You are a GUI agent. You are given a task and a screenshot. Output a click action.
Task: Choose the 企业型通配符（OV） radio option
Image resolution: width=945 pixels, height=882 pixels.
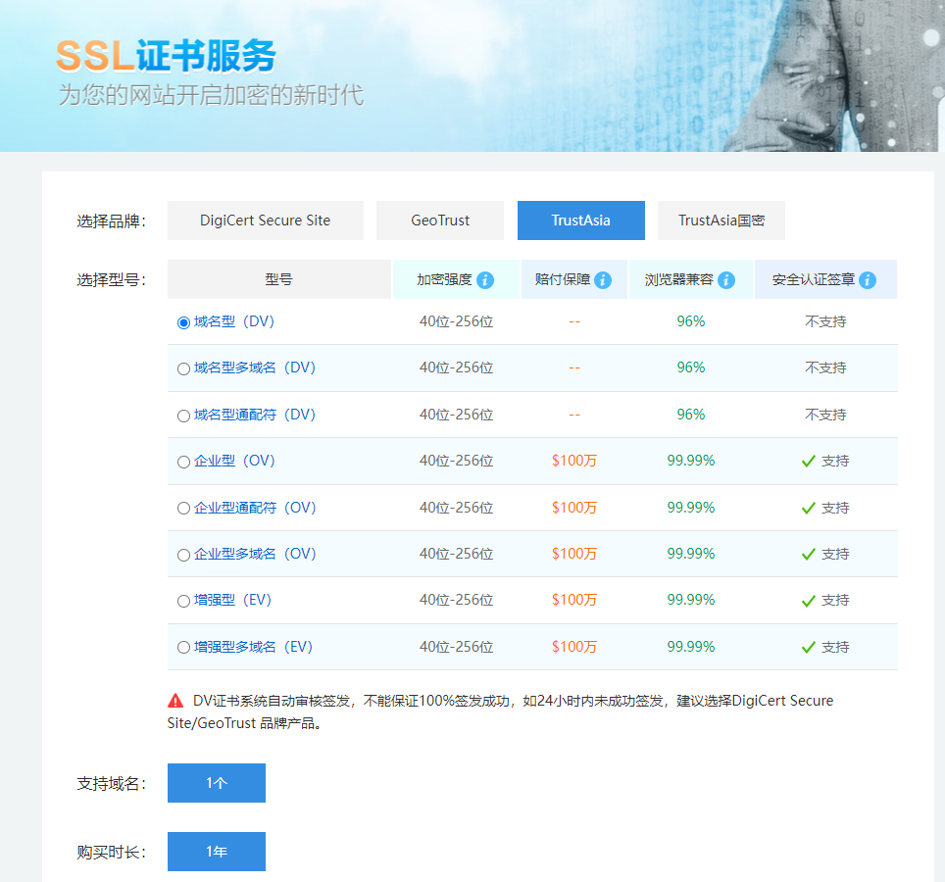[x=183, y=509]
